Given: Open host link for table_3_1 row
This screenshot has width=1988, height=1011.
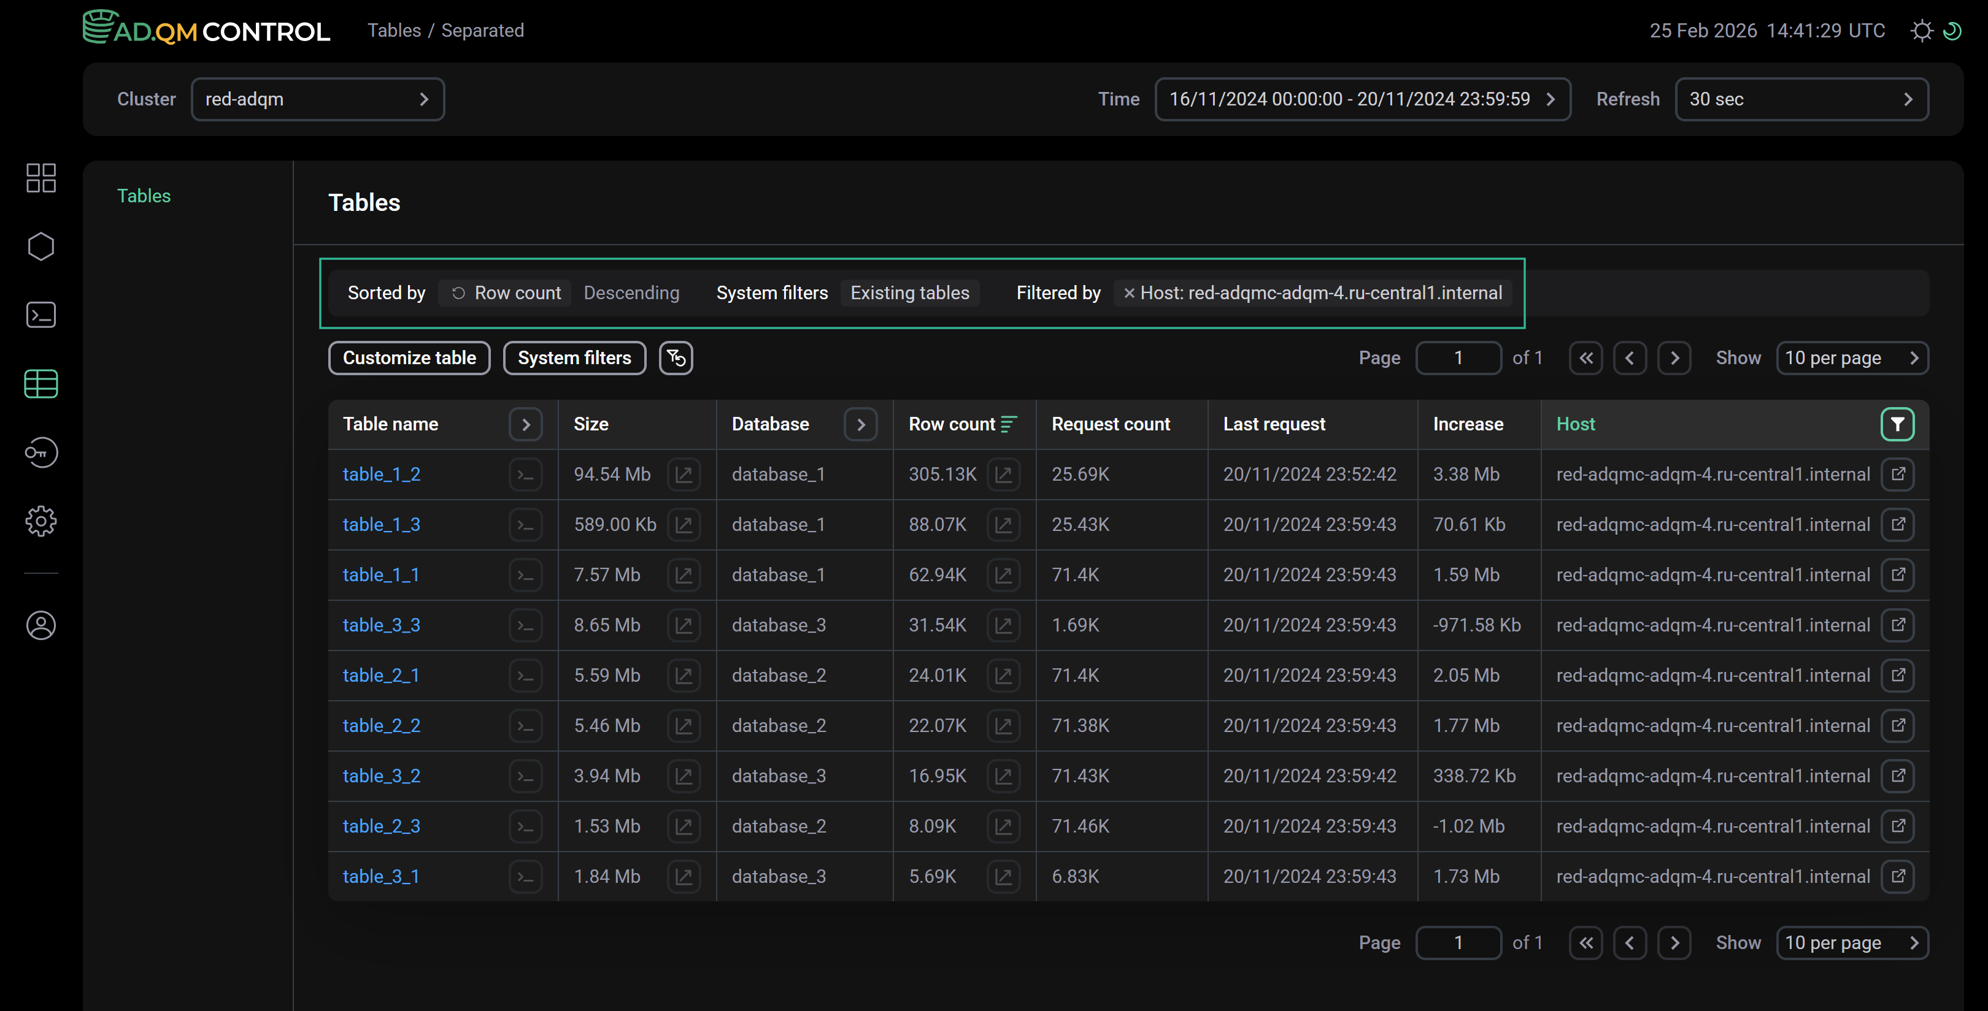Looking at the screenshot, I should [1898, 877].
